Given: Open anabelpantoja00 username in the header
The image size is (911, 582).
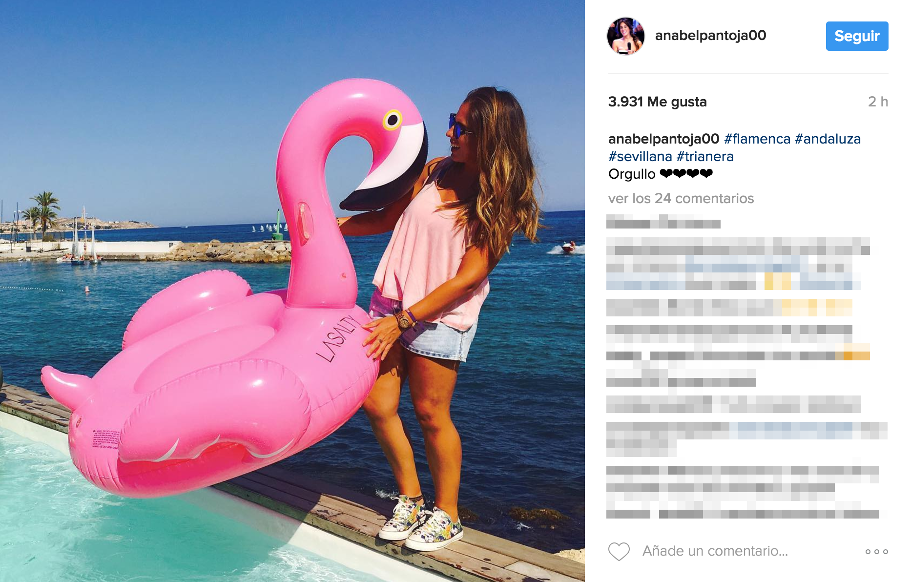Looking at the screenshot, I should [x=710, y=36].
